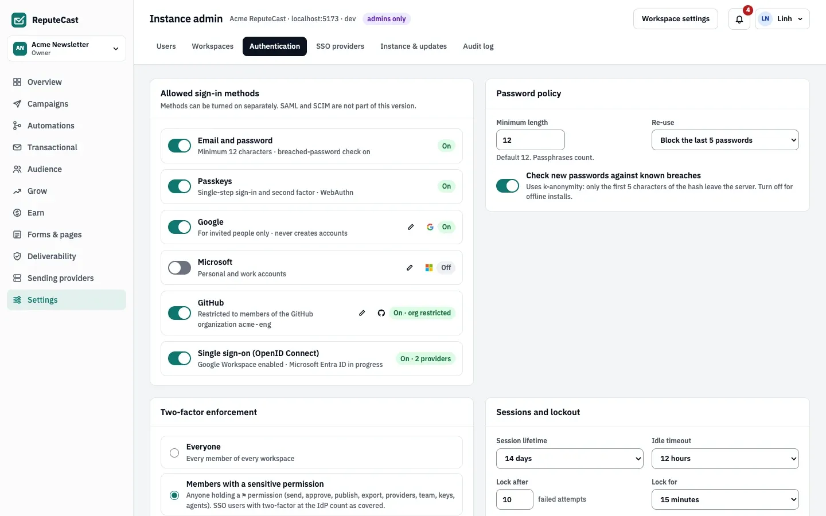Viewport: 826px width, 516px height.
Task: Switch to the Workspaces tab
Action: tap(213, 46)
